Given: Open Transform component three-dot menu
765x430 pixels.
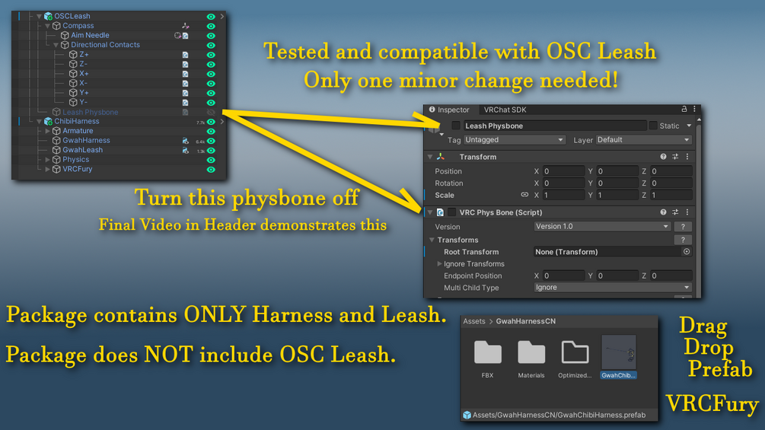Looking at the screenshot, I should [687, 157].
